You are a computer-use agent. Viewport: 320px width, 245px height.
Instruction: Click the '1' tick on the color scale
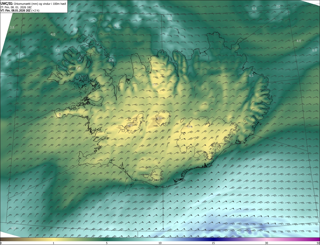pos(53,243)
